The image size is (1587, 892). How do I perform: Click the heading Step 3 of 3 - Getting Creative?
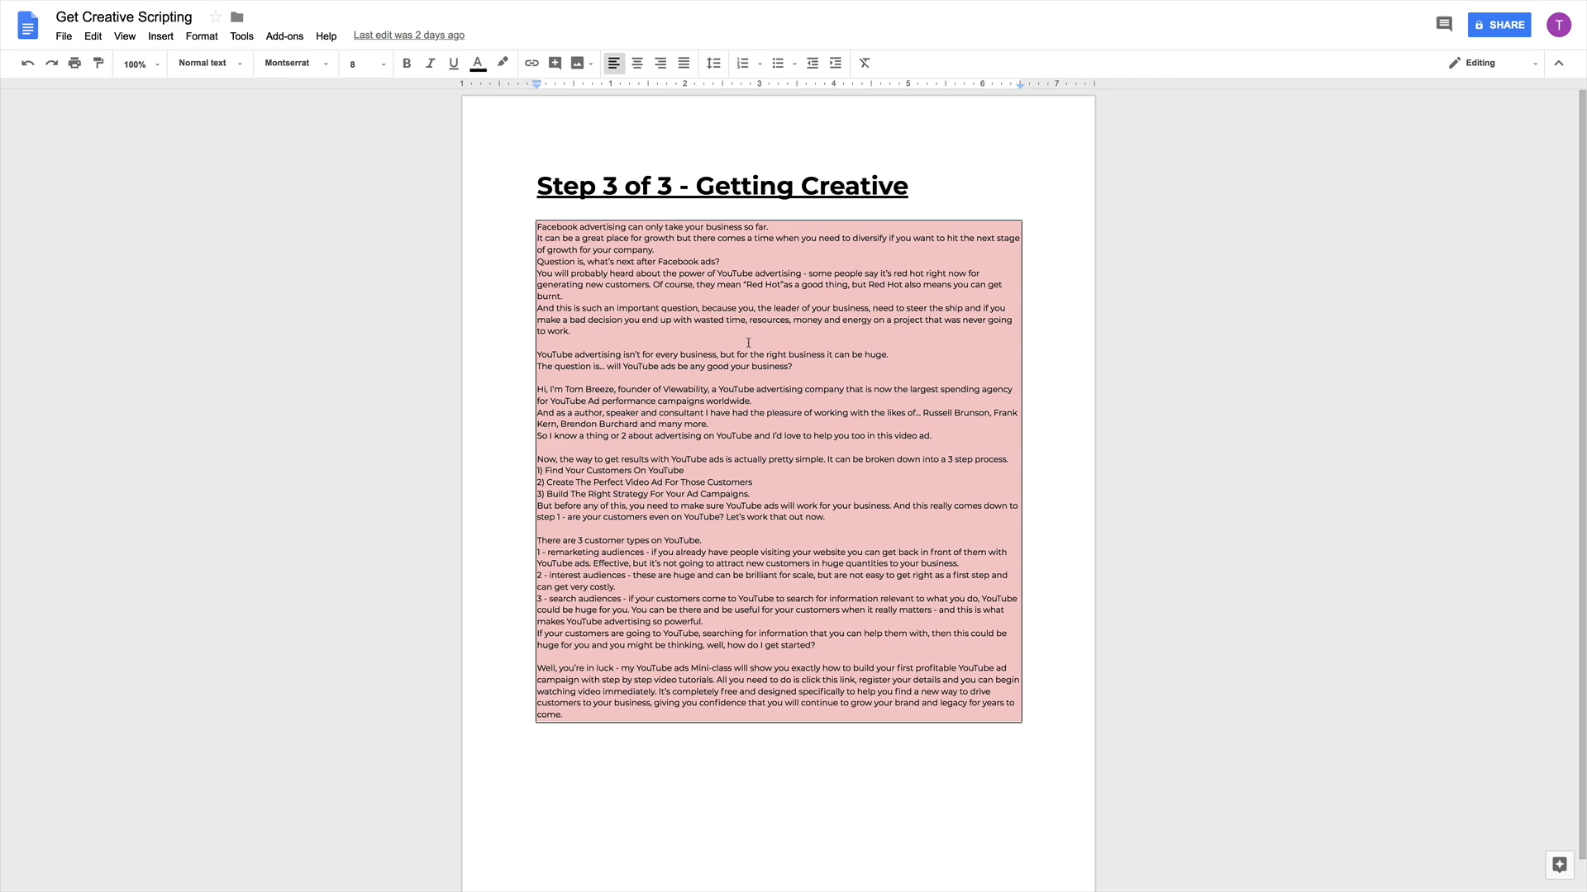point(722,186)
